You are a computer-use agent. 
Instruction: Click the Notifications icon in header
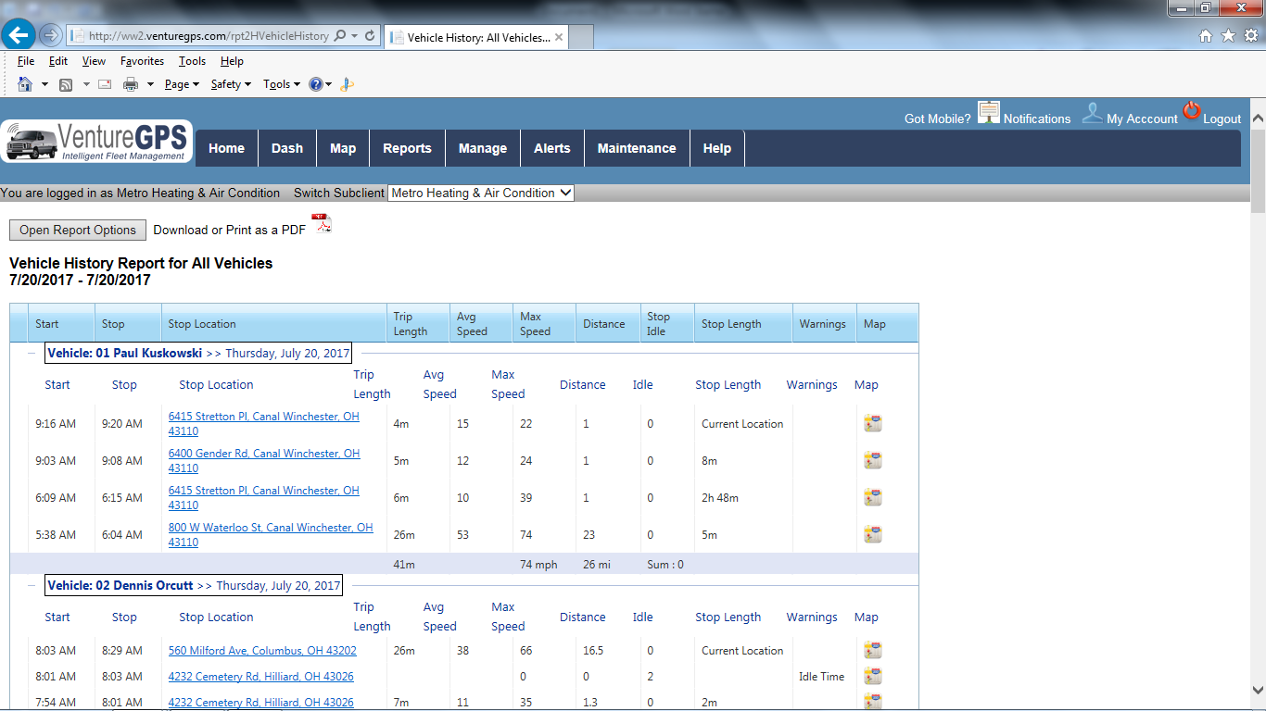[x=989, y=114]
